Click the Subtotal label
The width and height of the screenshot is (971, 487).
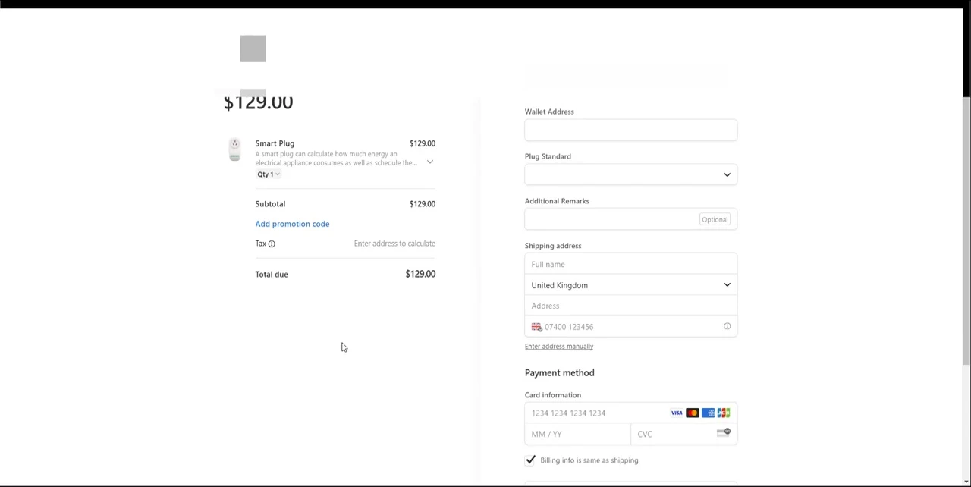tap(270, 203)
